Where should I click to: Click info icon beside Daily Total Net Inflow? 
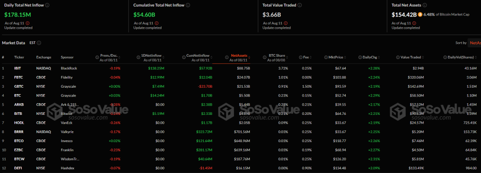pyautogui.click(x=47, y=5)
